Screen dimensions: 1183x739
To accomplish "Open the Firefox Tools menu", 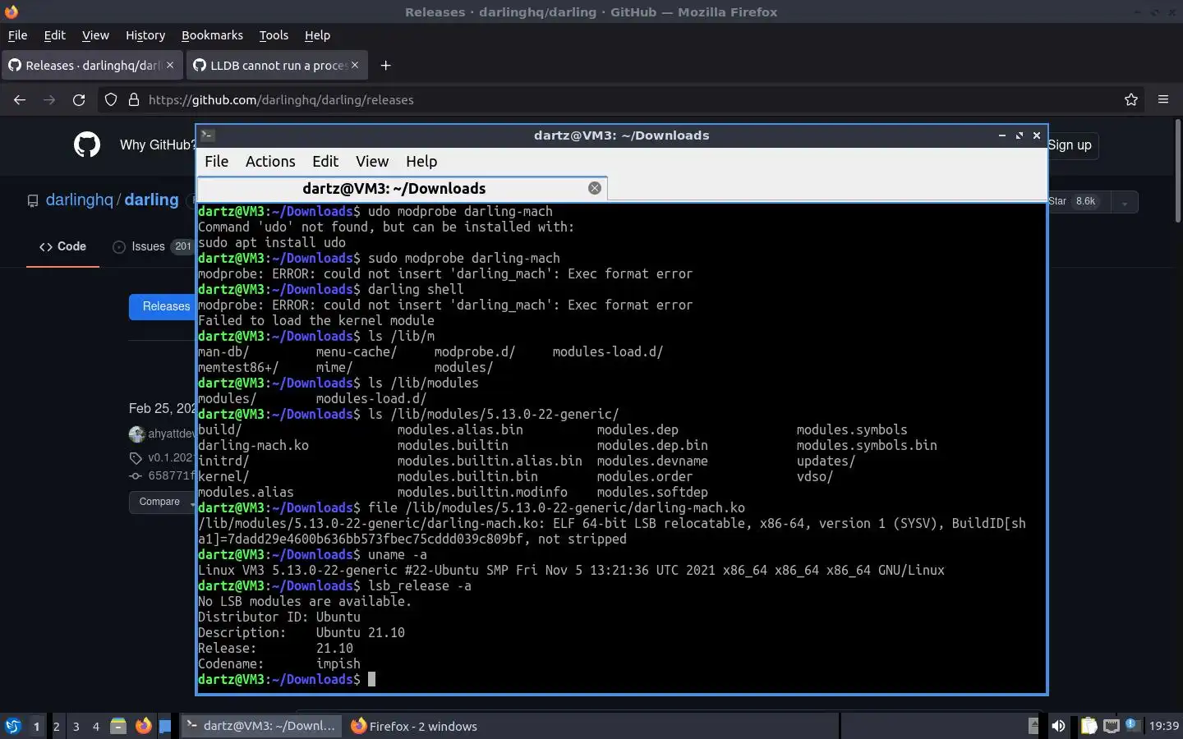I will (274, 35).
